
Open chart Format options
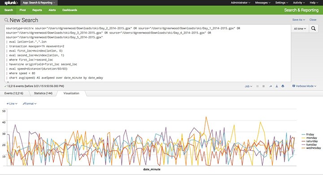(30, 104)
